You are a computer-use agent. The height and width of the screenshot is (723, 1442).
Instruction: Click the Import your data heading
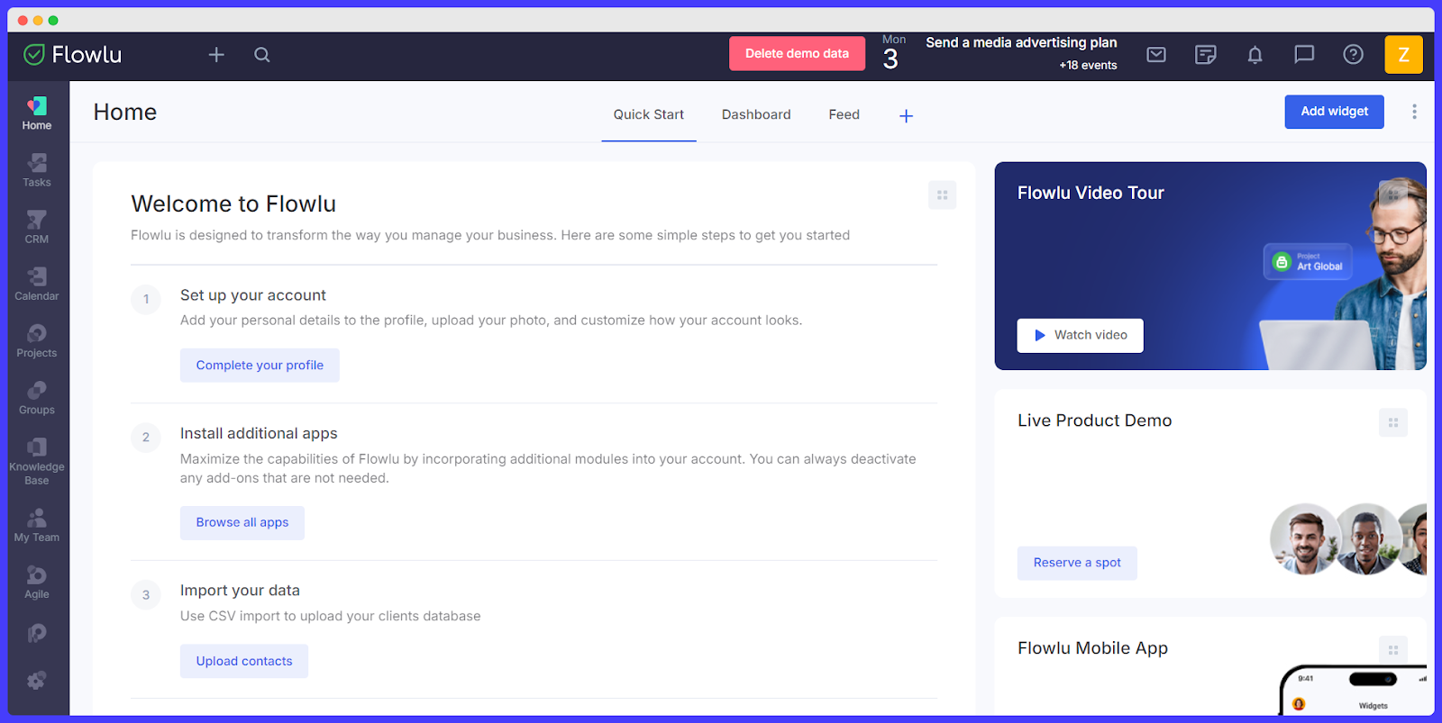point(240,591)
